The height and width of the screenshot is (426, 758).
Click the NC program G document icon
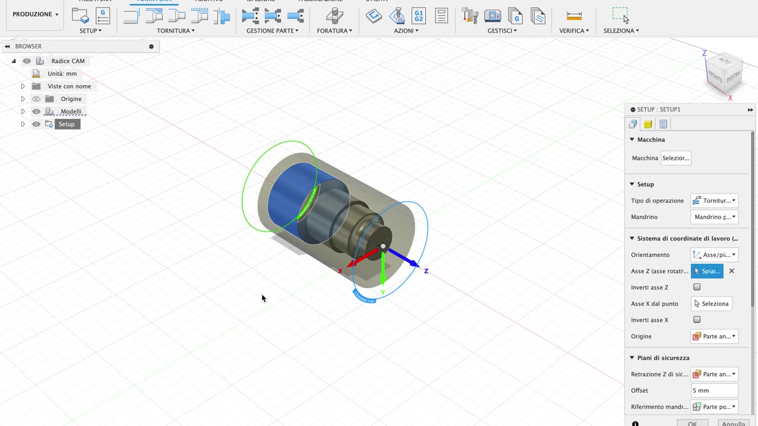pyautogui.click(x=102, y=16)
